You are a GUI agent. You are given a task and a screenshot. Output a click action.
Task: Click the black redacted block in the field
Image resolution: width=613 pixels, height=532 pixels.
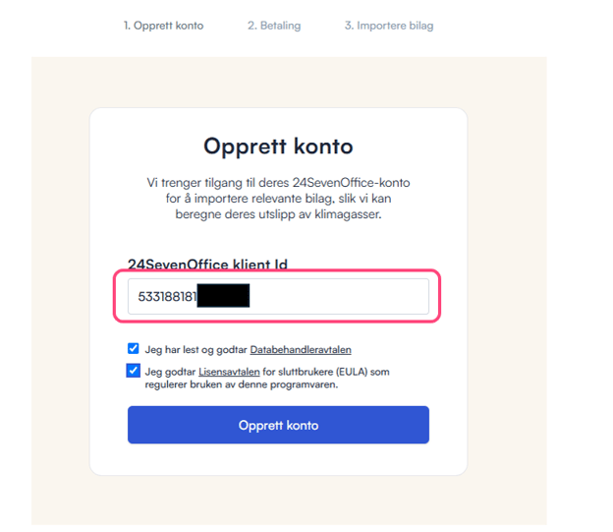223,296
